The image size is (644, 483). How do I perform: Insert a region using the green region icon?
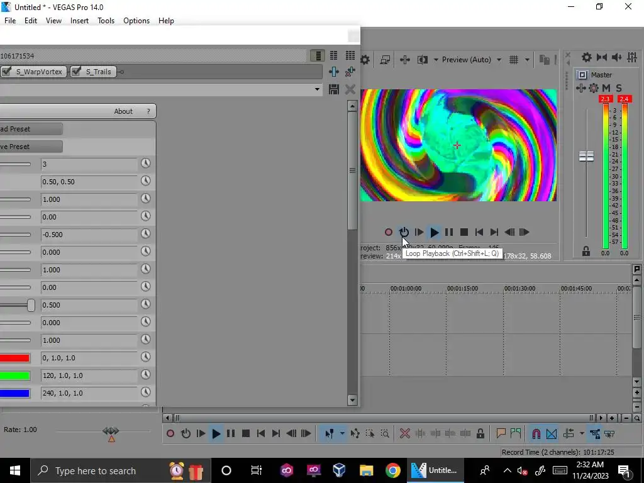coord(516,434)
